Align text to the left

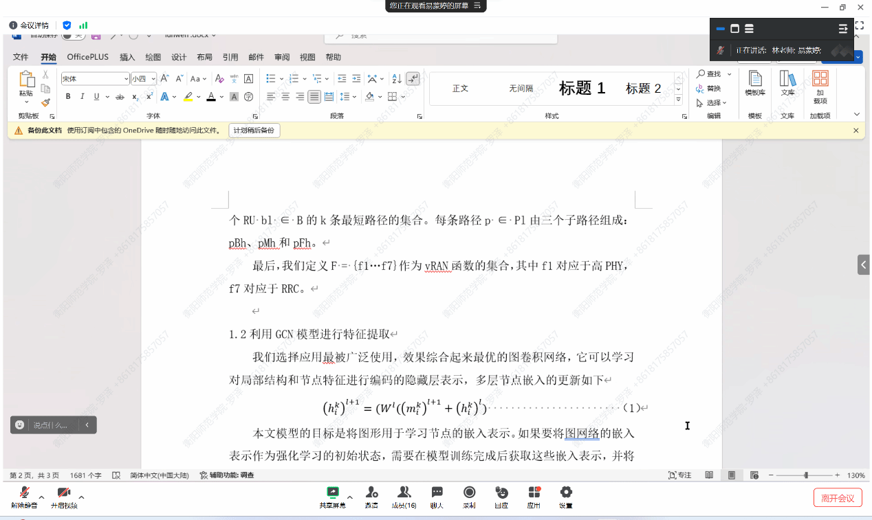[x=271, y=97]
